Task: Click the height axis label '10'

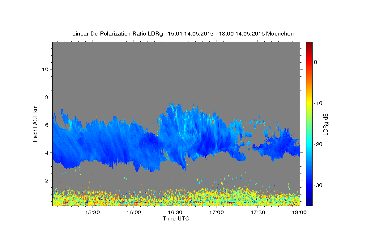Action: click(45, 69)
